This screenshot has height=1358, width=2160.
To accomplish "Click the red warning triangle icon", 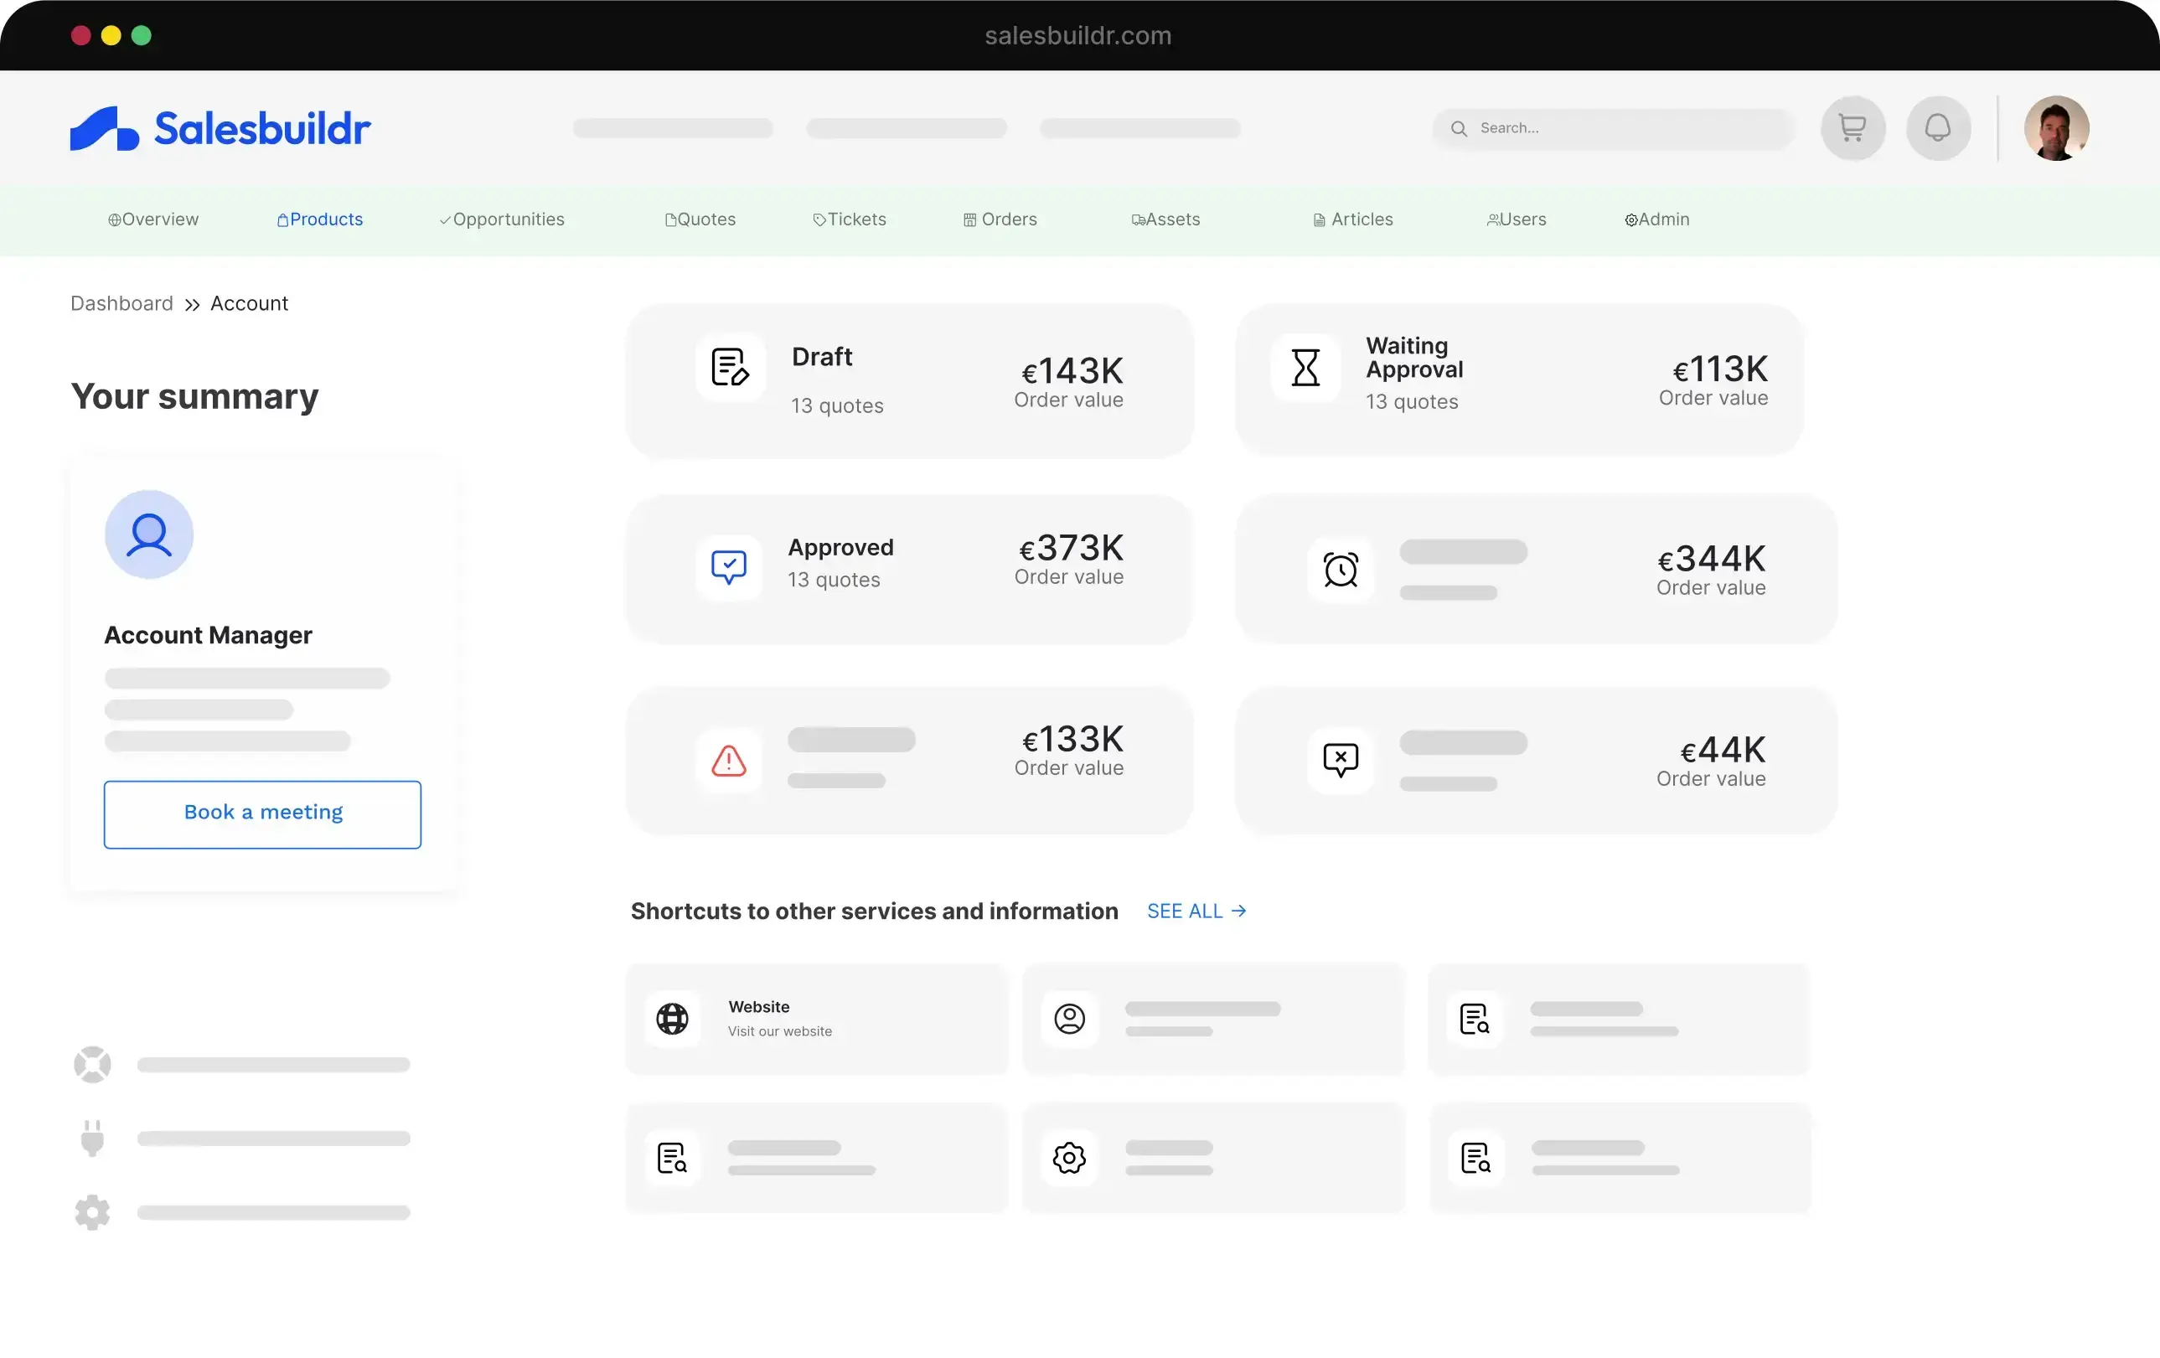I will coord(728,761).
